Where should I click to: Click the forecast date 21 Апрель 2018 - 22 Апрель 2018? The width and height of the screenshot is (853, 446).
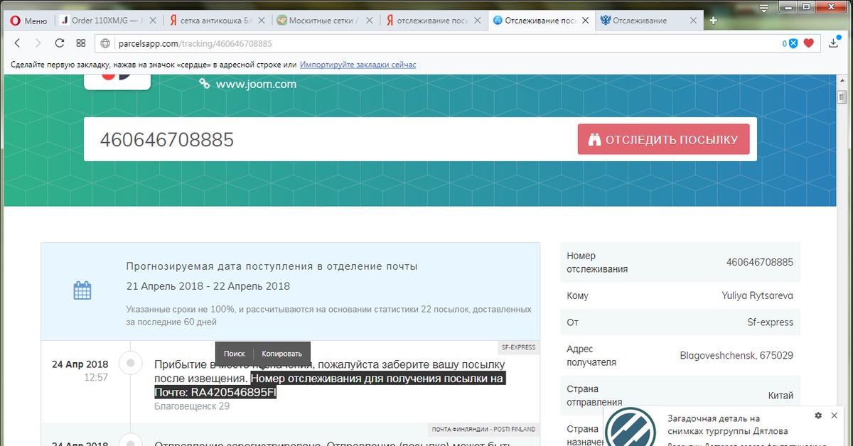coord(208,286)
